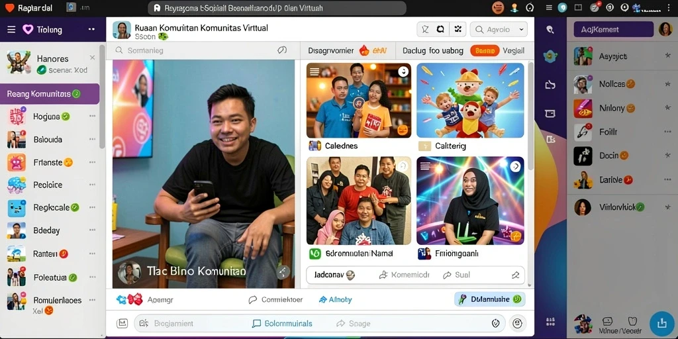678x339 pixels.
Task: Open more options for Frianste row
Action: (x=92, y=163)
